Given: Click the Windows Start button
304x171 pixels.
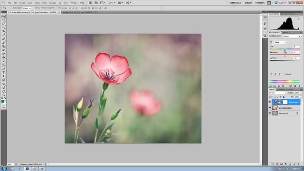Looking at the screenshot, I should point(4,169).
